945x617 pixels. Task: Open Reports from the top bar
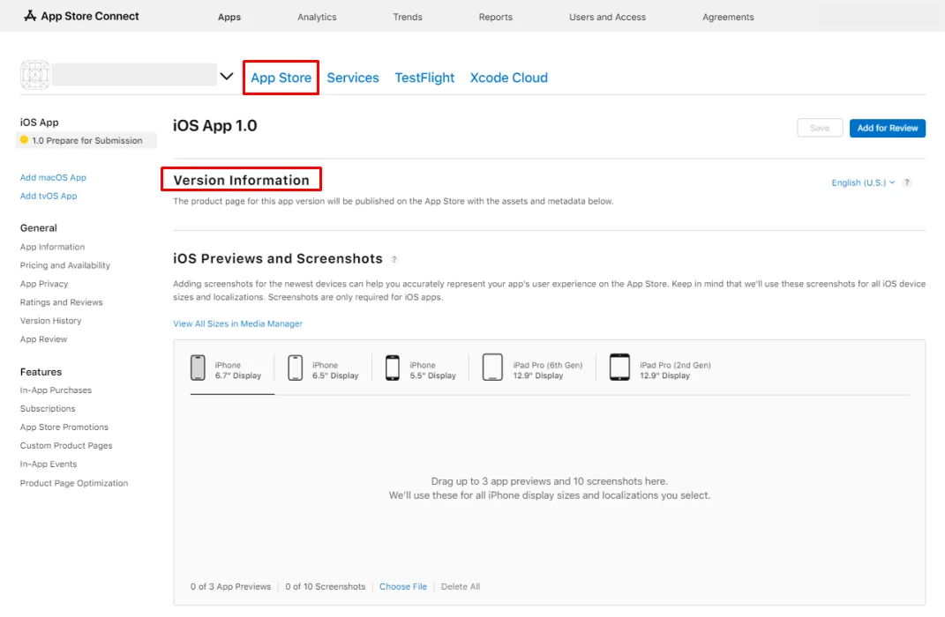tap(495, 17)
